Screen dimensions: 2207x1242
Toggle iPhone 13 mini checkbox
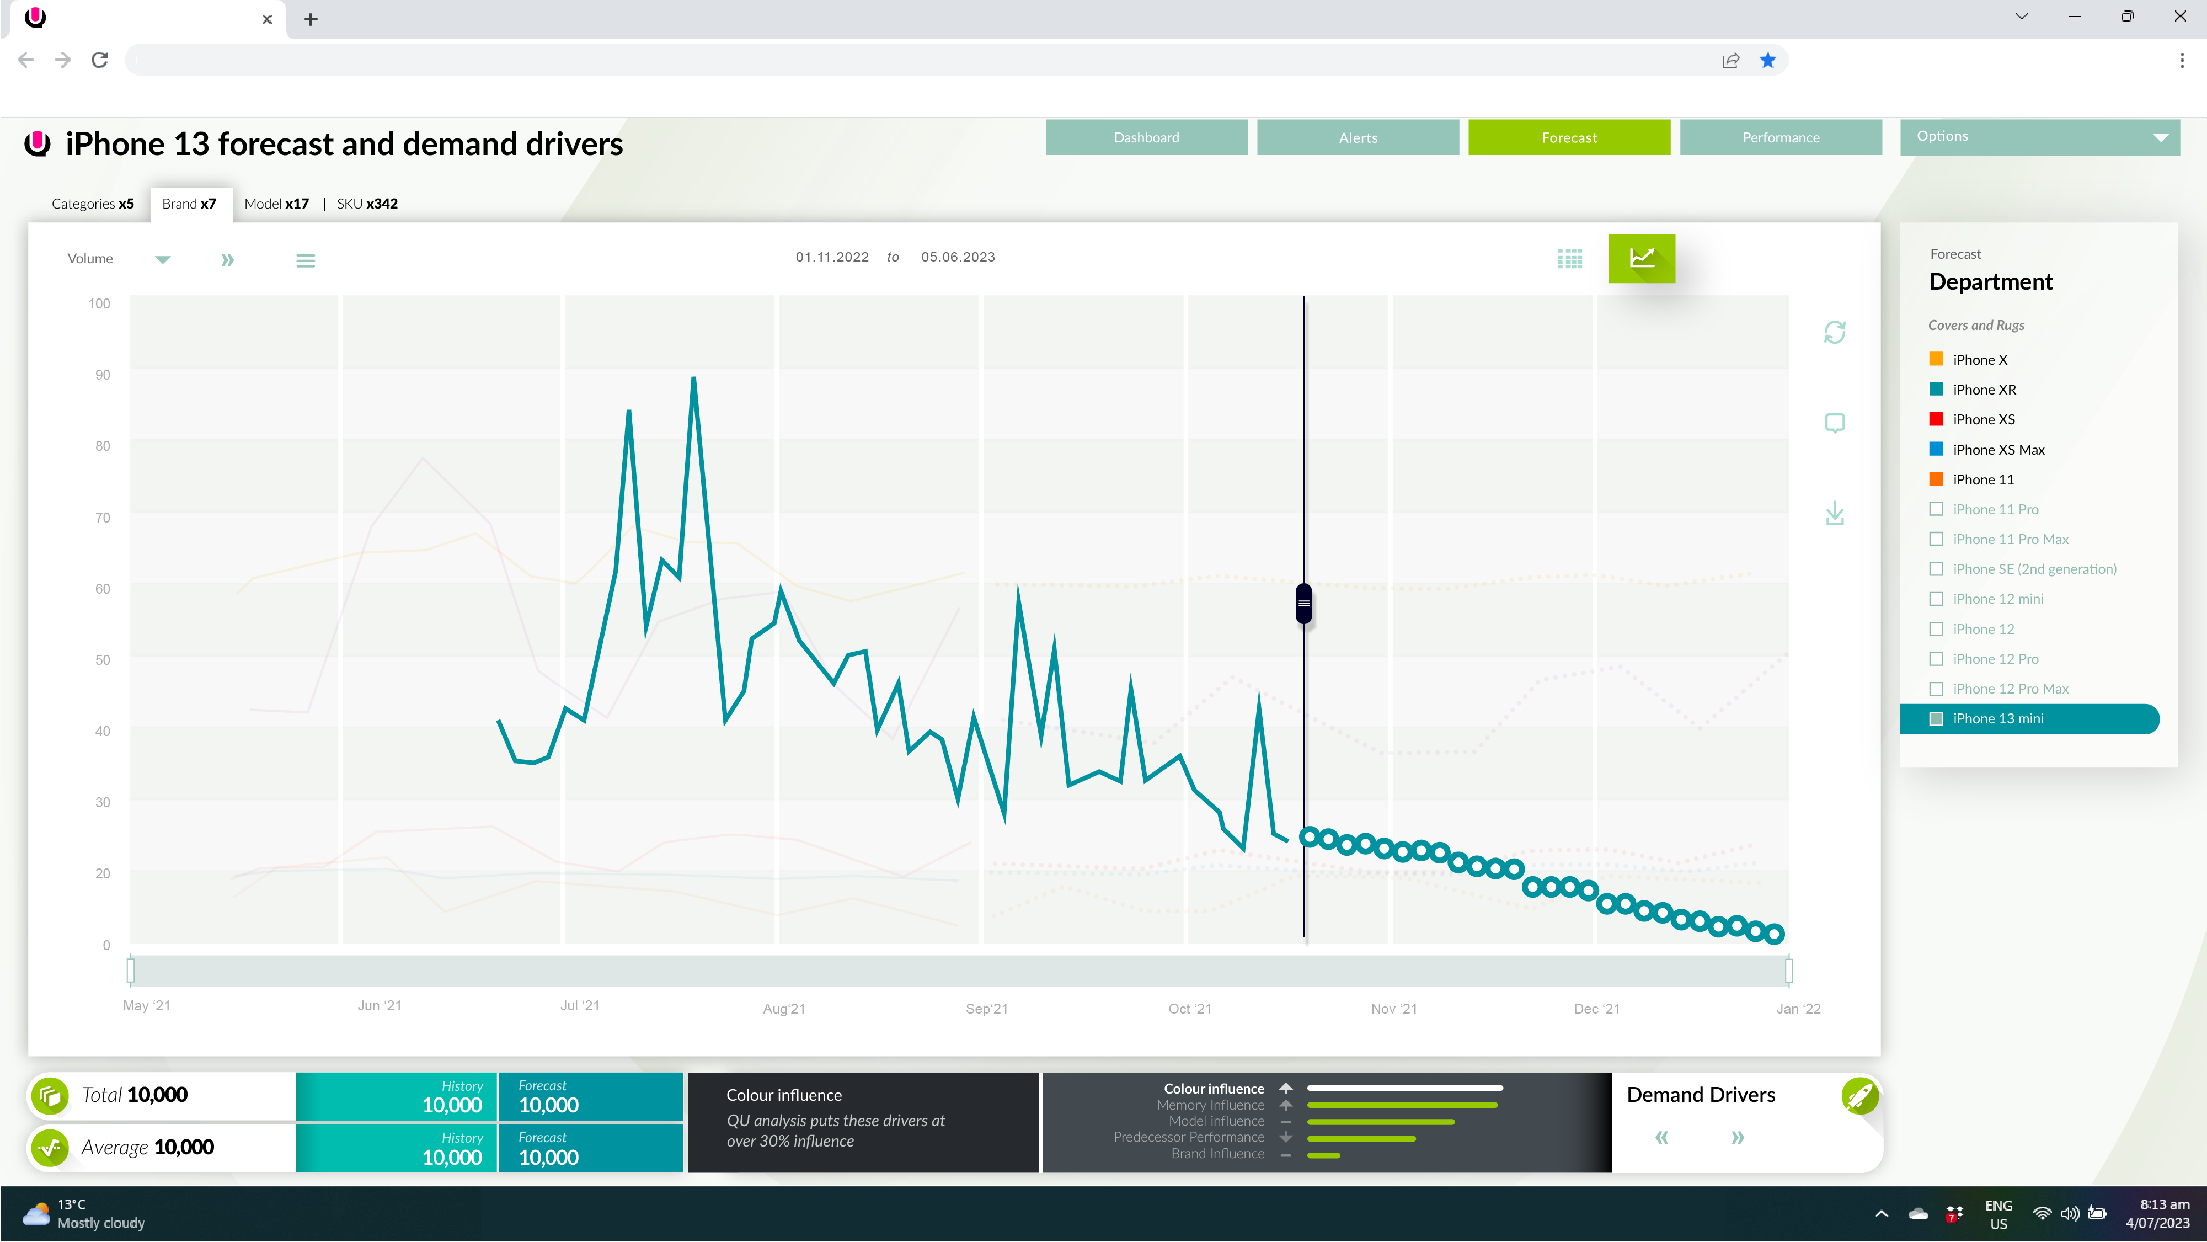click(x=1936, y=719)
